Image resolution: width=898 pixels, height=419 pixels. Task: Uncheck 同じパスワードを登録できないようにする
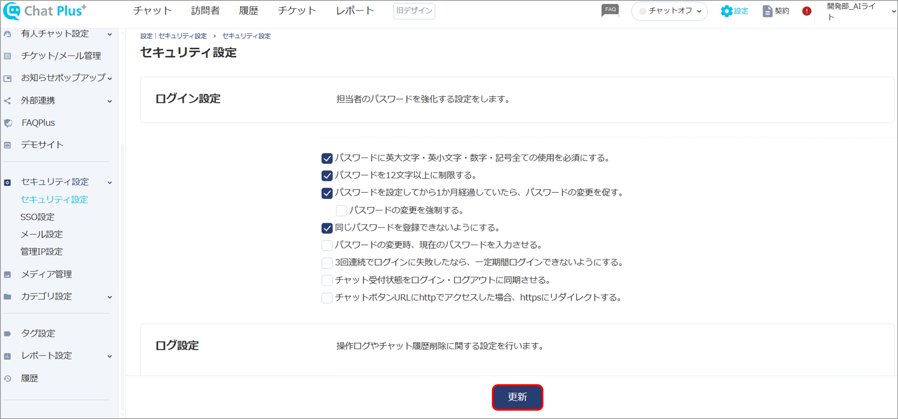[327, 228]
